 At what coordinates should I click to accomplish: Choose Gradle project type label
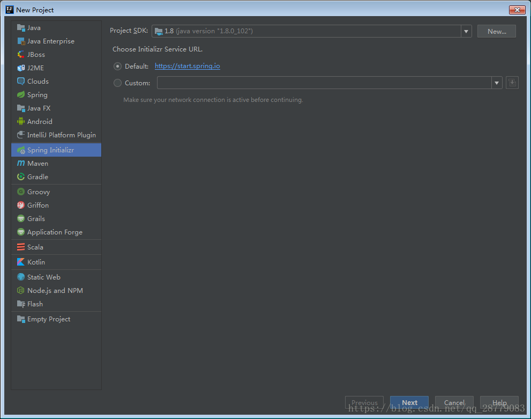click(38, 177)
